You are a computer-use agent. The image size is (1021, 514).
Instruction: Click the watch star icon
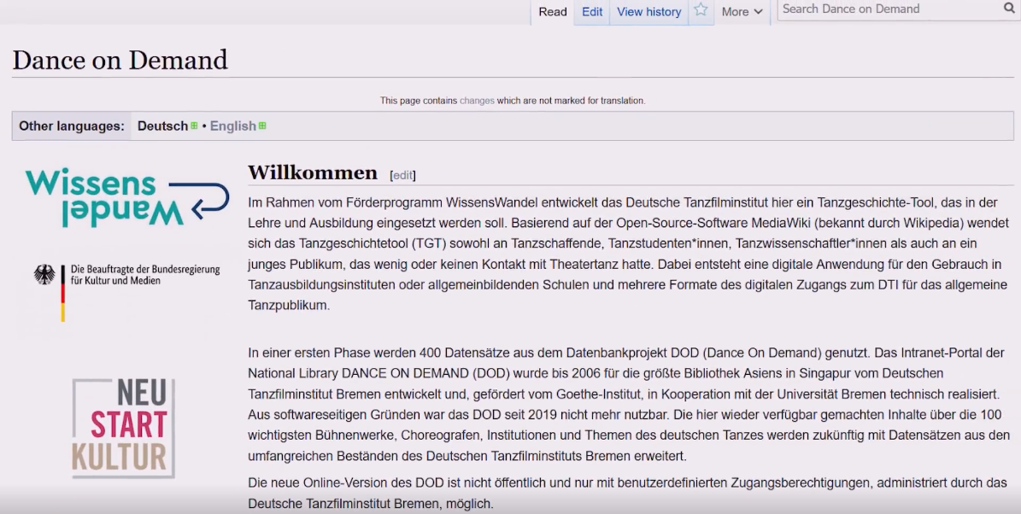701,11
